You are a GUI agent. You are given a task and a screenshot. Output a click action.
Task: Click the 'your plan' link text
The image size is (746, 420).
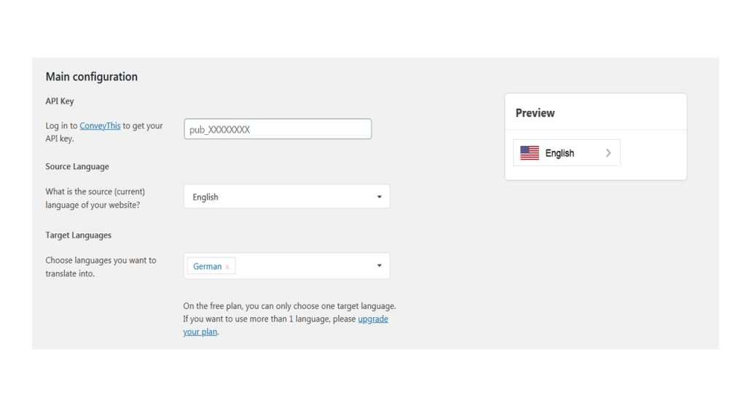point(200,332)
